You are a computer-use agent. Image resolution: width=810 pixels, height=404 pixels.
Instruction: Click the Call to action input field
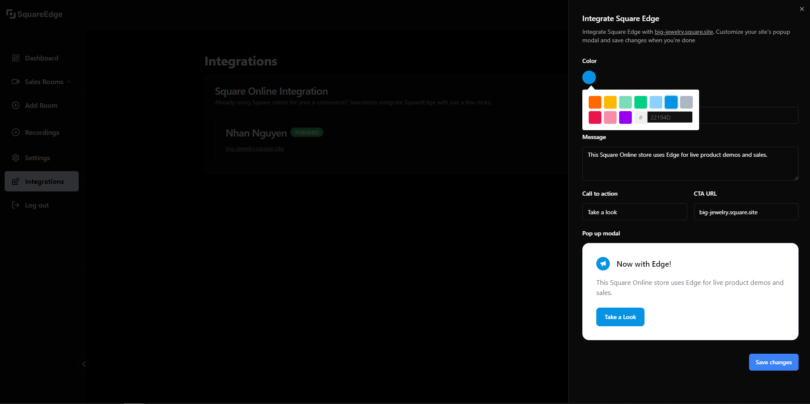pyautogui.click(x=634, y=212)
